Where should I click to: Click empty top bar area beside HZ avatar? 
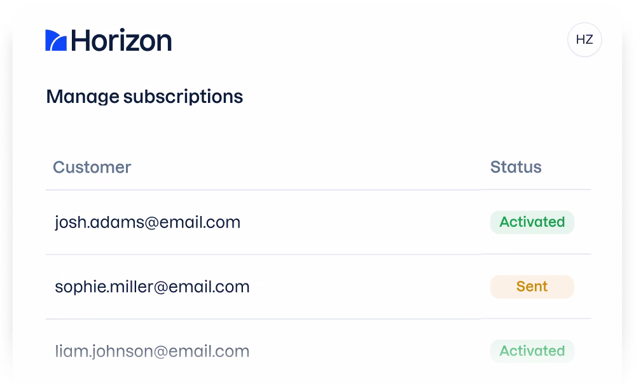(382, 40)
